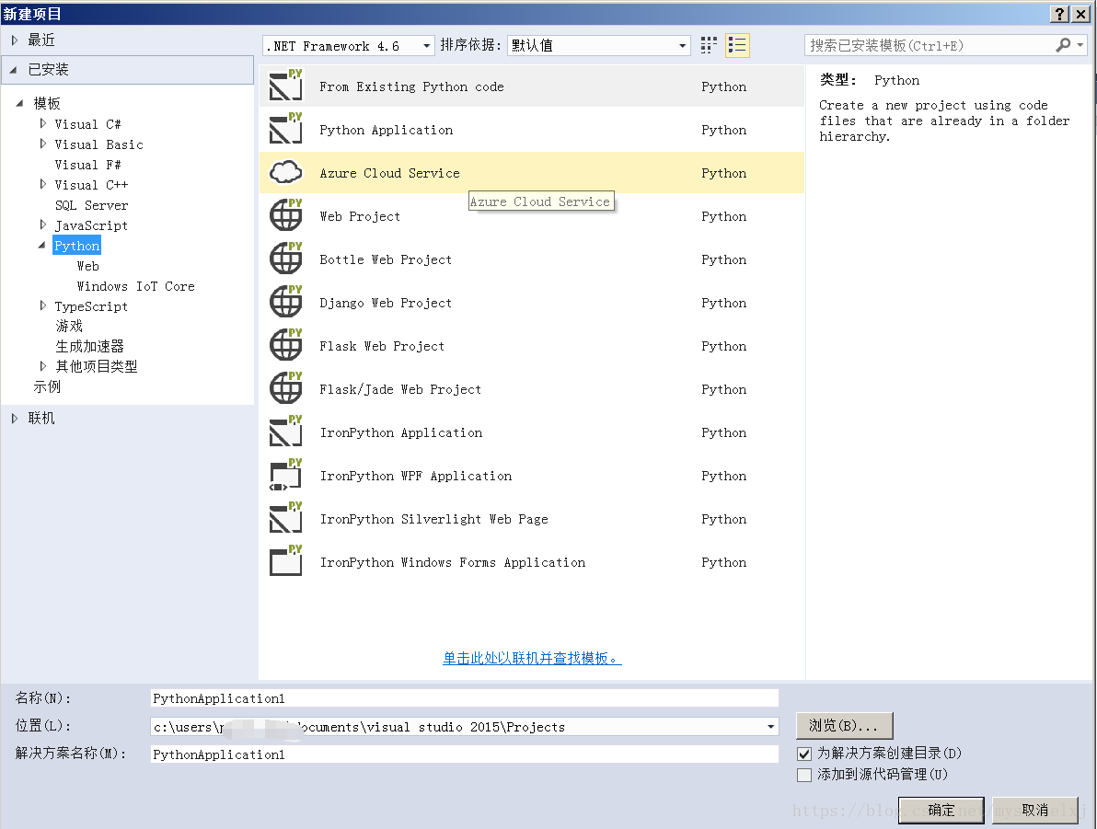This screenshot has width=1097, height=829.
Task: Click the Bottle Web Project icon
Action: (x=286, y=259)
